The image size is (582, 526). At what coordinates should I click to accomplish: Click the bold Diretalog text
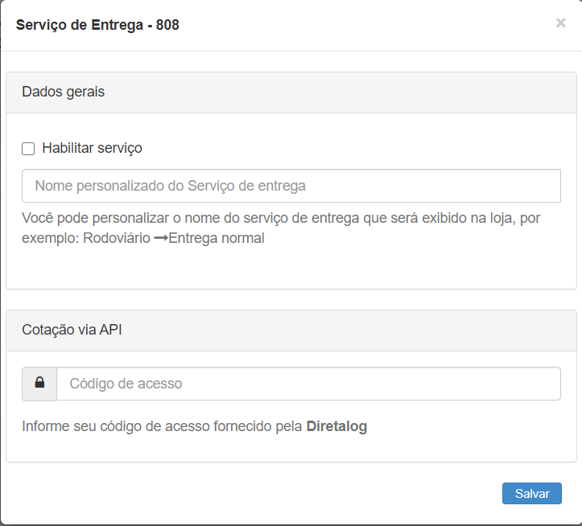point(336,427)
